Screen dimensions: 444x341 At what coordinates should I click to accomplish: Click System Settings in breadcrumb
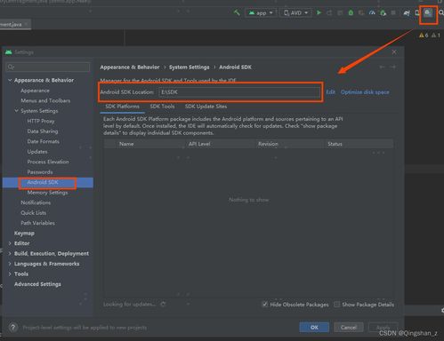[x=189, y=67]
